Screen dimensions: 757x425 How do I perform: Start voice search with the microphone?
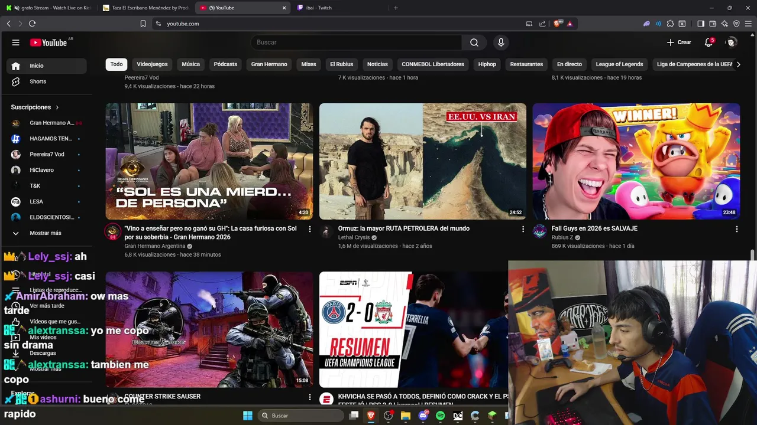pyautogui.click(x=501, y=42)
